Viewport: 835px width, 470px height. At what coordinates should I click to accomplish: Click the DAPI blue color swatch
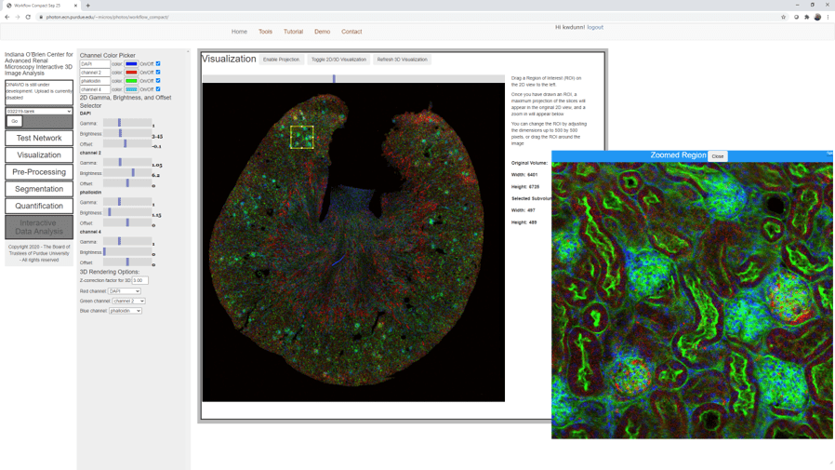tap(131, 64)
